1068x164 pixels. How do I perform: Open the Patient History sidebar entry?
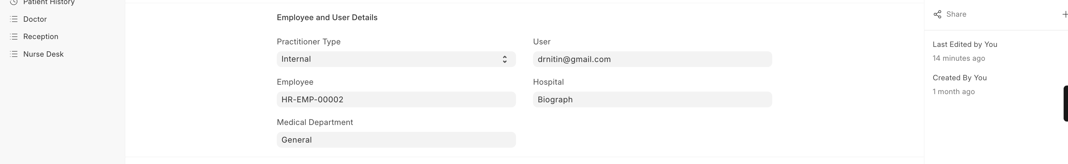pyautogui.click(x=48, y=3)
